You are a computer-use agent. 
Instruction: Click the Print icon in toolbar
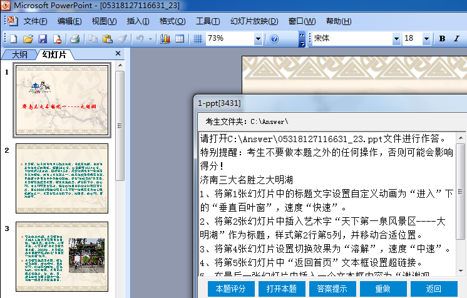click(74, 39)
